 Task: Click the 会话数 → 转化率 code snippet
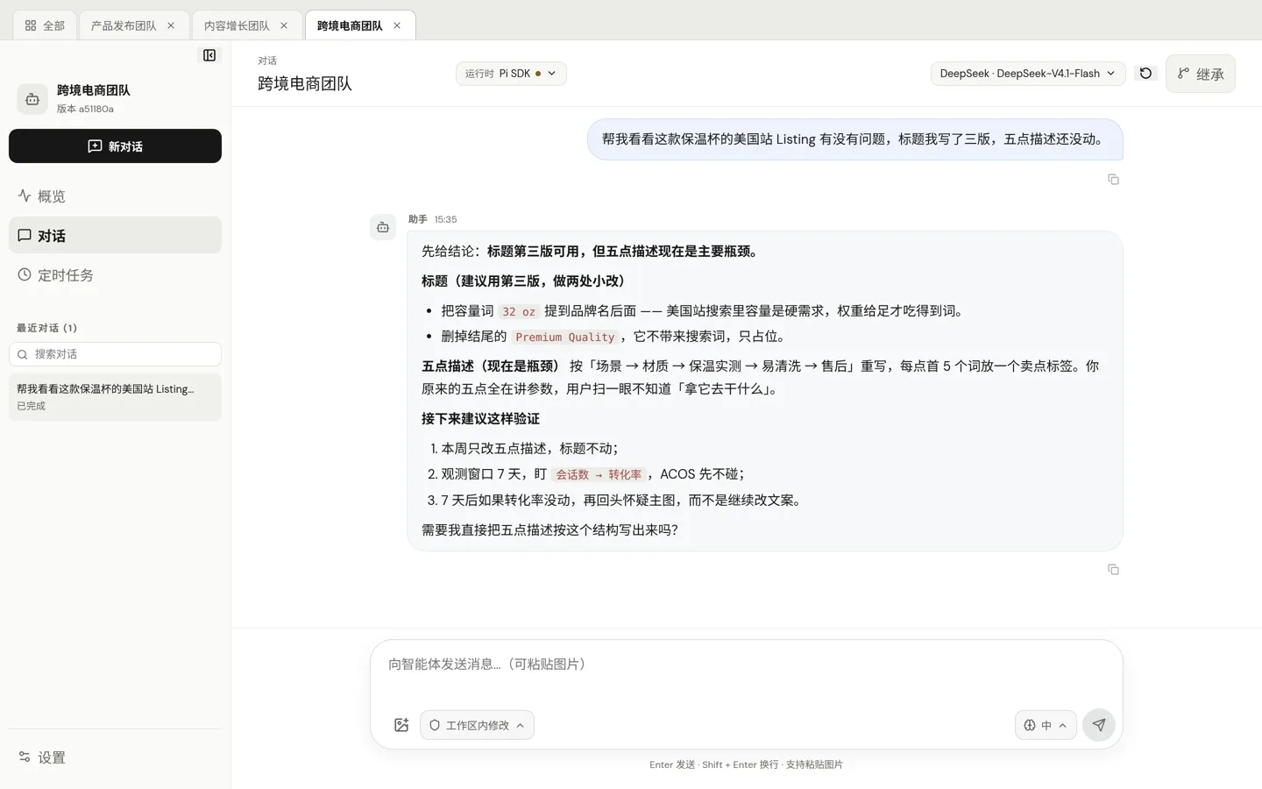point(599,474)
